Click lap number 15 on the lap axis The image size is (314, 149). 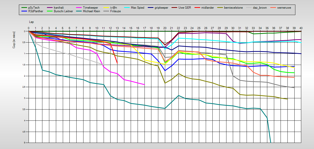131,28
